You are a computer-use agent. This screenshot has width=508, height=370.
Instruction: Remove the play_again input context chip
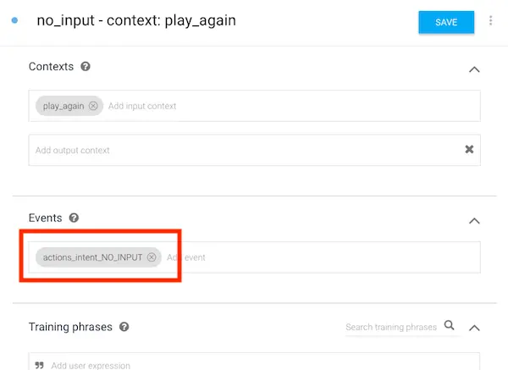pyautogui.click(x=93, y=106)
